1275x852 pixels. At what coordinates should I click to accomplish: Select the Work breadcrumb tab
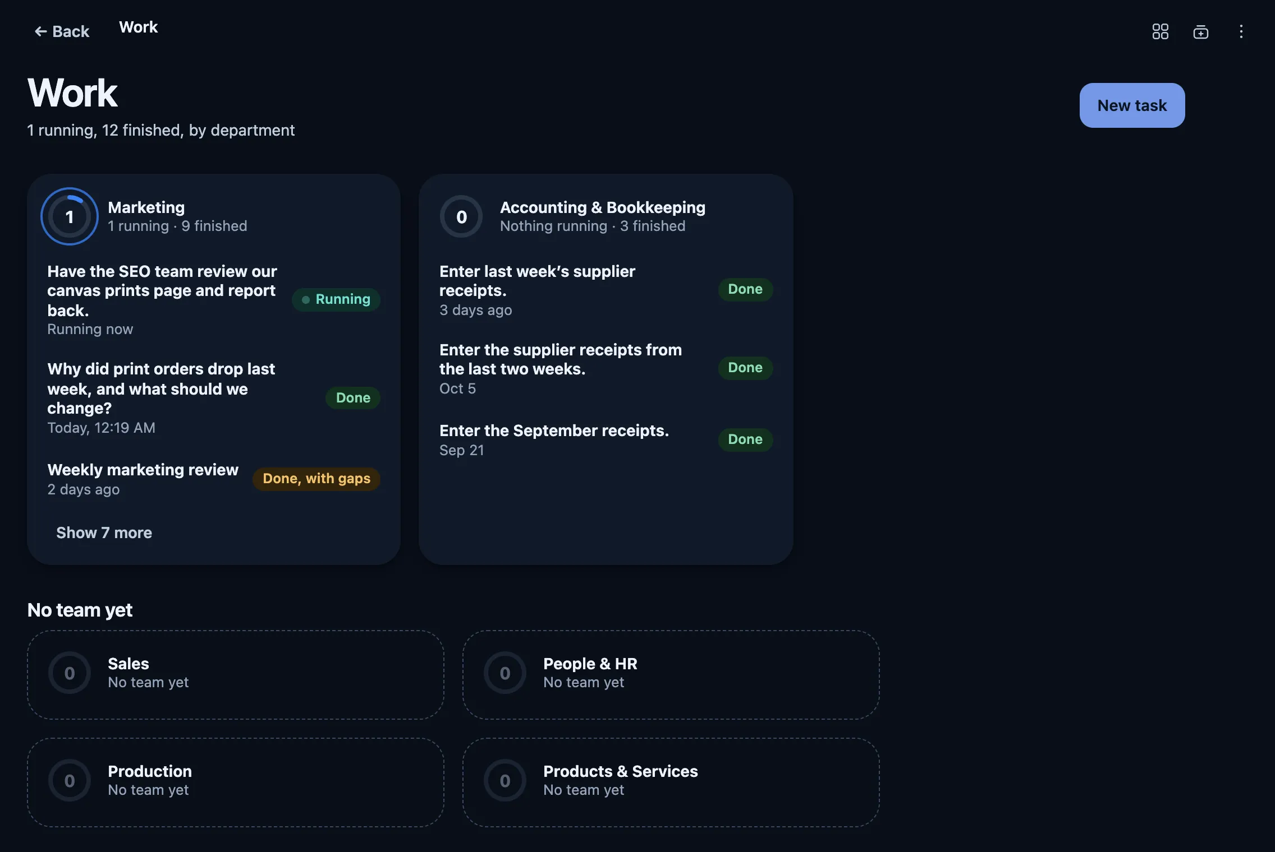138,27
